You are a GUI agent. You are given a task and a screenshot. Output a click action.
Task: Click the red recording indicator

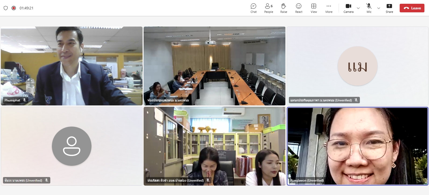14,8
